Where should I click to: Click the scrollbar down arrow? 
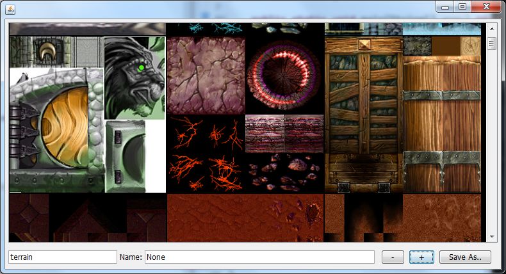point(491,237)
